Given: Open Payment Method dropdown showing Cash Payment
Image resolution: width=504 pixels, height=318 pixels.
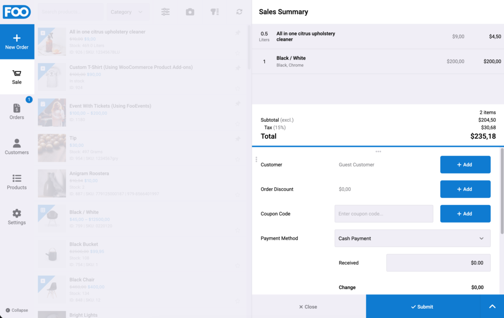Looking at the screenshot, I should (412, 238).
